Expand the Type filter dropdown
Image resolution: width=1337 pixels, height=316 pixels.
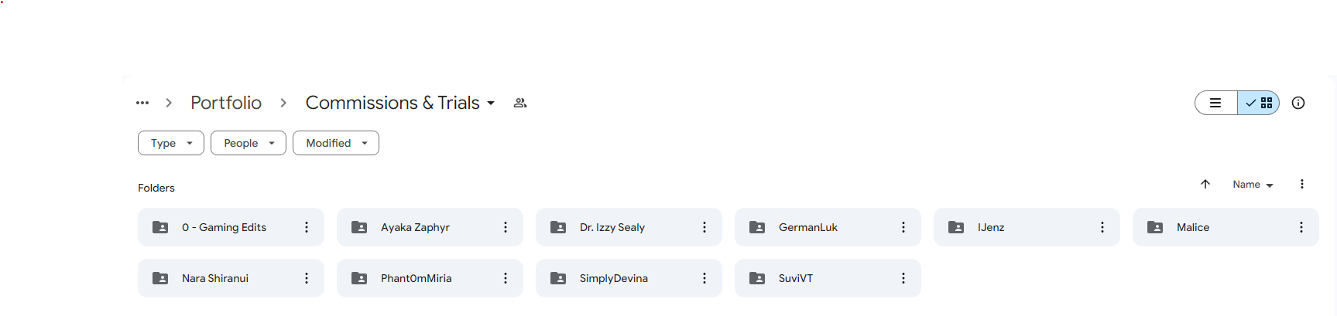[x=171, y=143]
